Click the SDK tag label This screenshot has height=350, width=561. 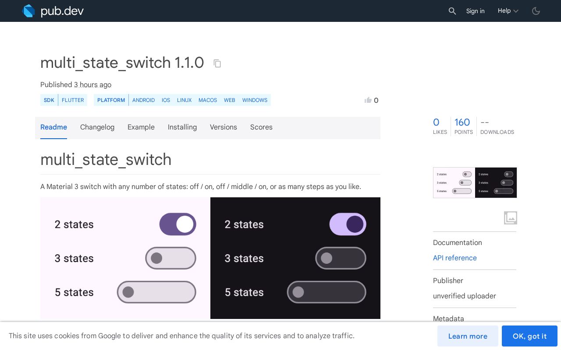pos(49,100)
